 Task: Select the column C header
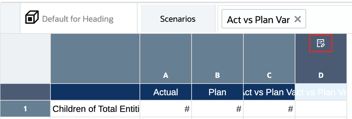pyautogui.click(x=269, y=75)
